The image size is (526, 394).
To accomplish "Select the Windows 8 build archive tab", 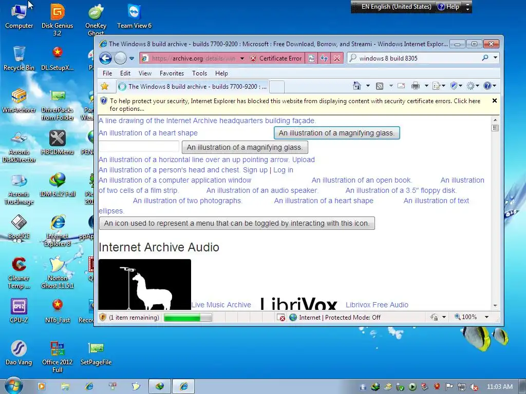I will 193,87.
